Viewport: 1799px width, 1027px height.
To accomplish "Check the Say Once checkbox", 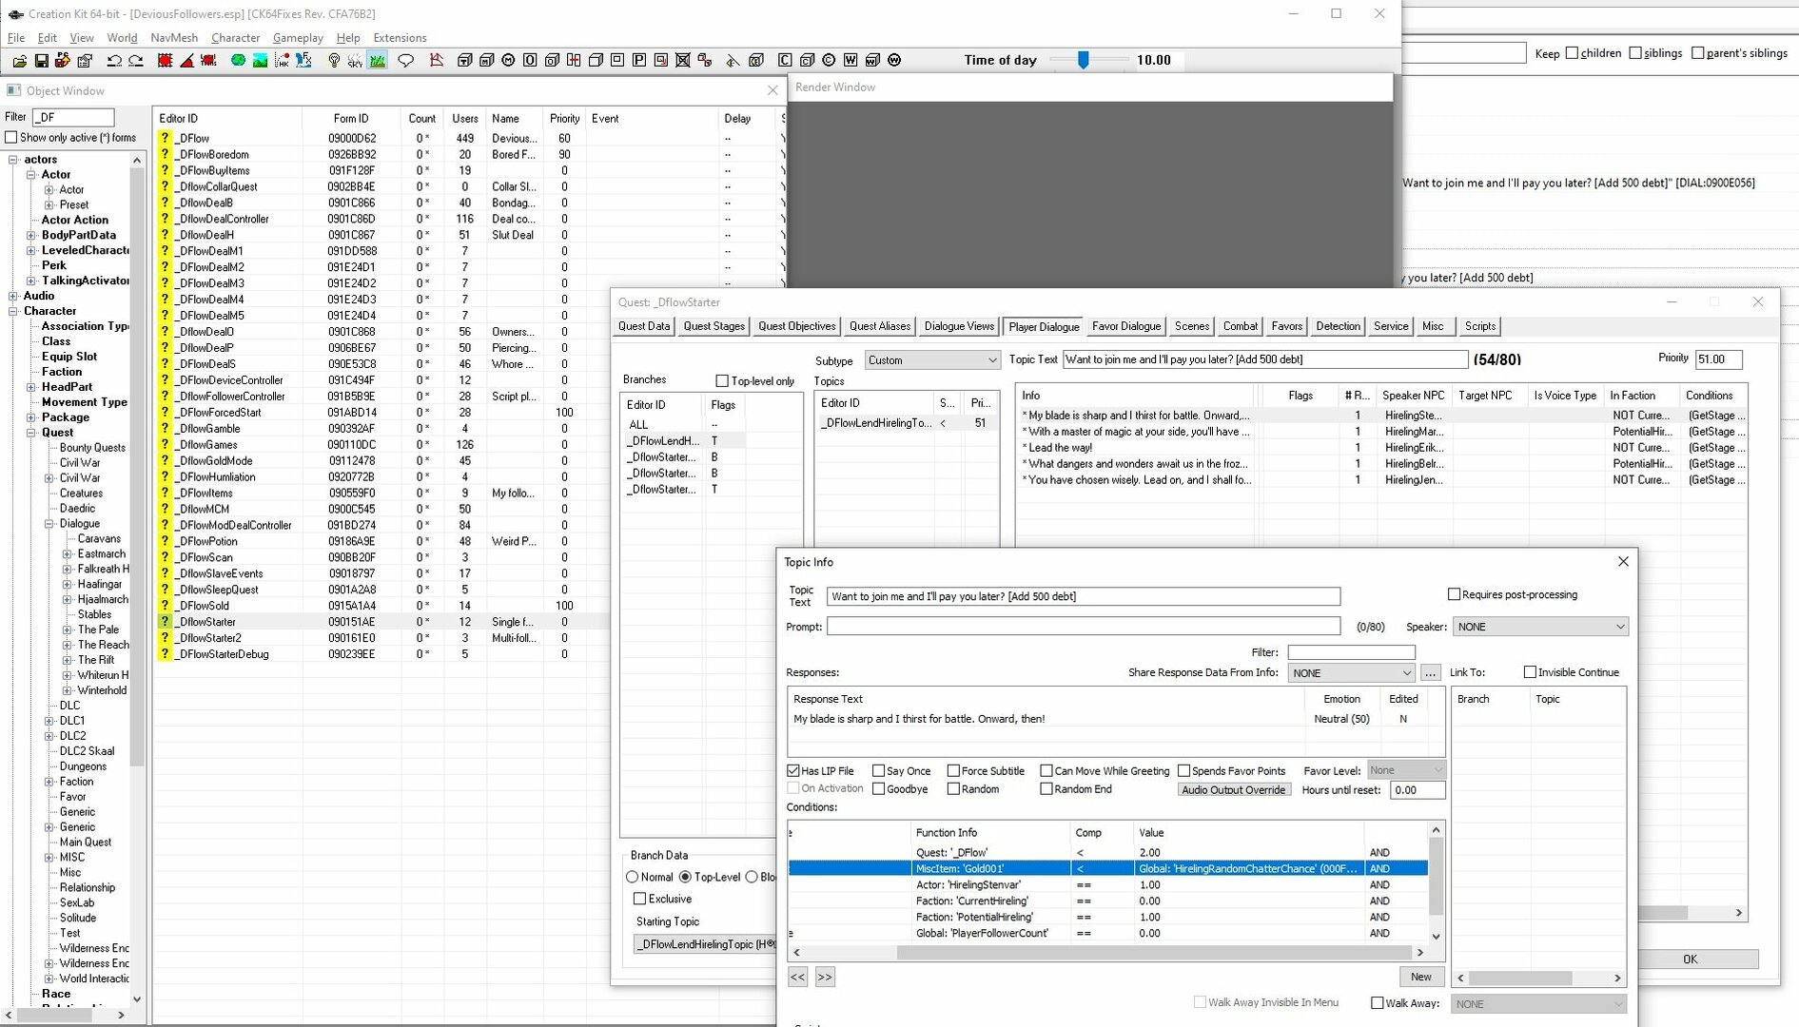I will pyautogui.click(x=878, y=771).
